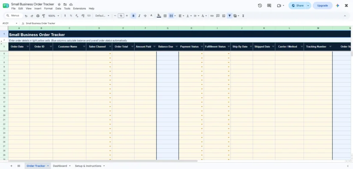Print the spreadsheet via printer icon
The width and height of the screenshot is (353, 169).
(x=38, y=16)
